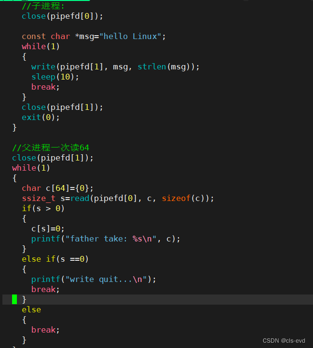Click printf "father take: %s\n" line
Screen dimensions: 313x348
pos(106,239)
